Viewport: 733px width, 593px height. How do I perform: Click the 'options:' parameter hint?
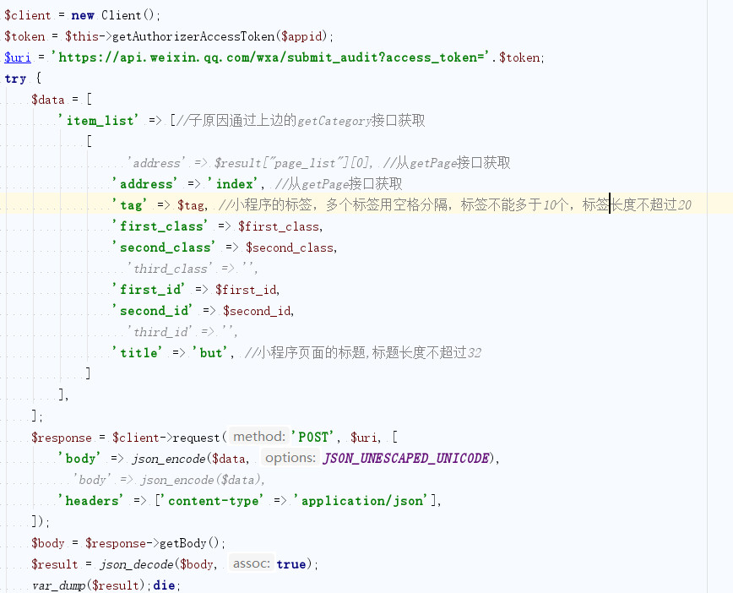click(x=290, y=458)
